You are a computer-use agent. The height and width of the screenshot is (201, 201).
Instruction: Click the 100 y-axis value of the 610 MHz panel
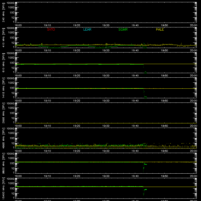point(12,63)
